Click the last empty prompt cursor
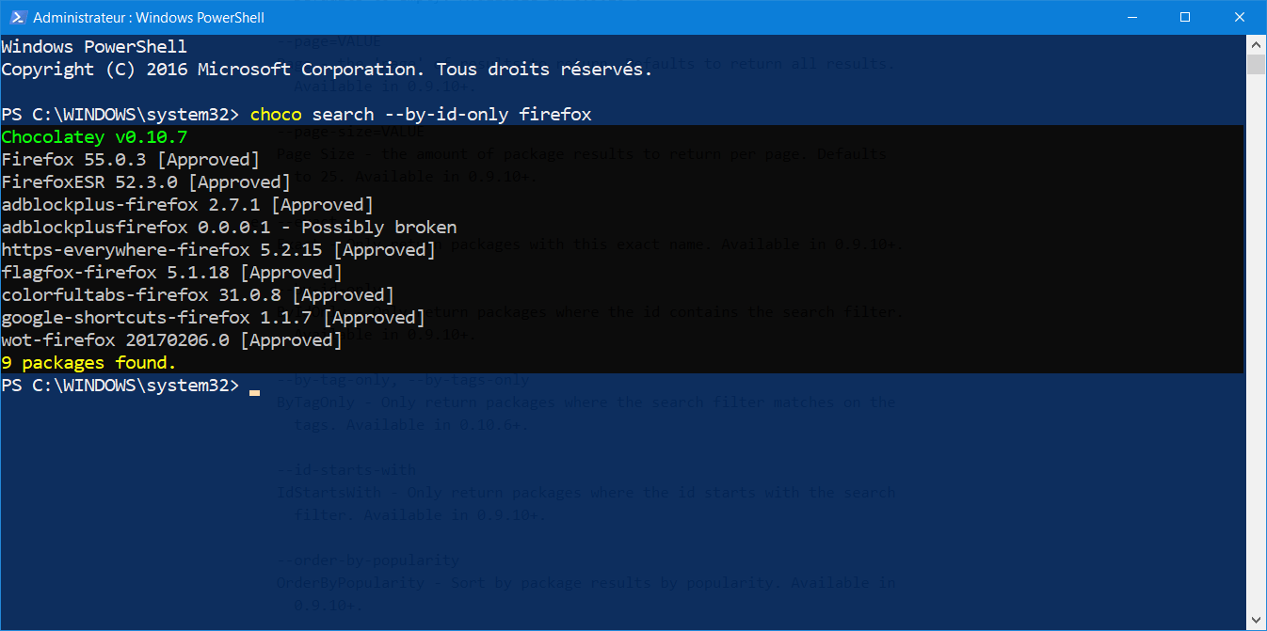The height and width of the screenshot is (631, 1267). [254, 391]
